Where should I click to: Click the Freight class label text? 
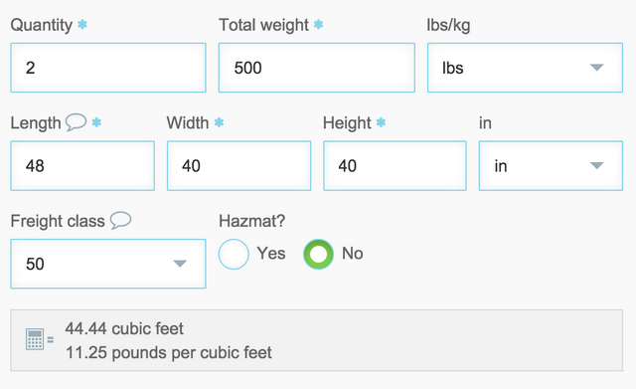58,221
